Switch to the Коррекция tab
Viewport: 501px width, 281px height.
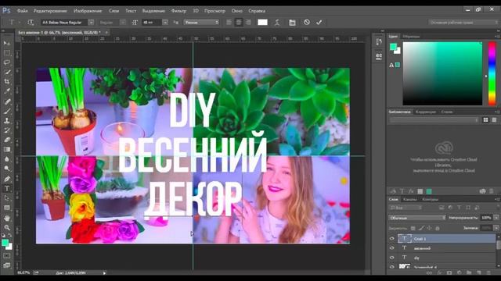tap(426, 112)
